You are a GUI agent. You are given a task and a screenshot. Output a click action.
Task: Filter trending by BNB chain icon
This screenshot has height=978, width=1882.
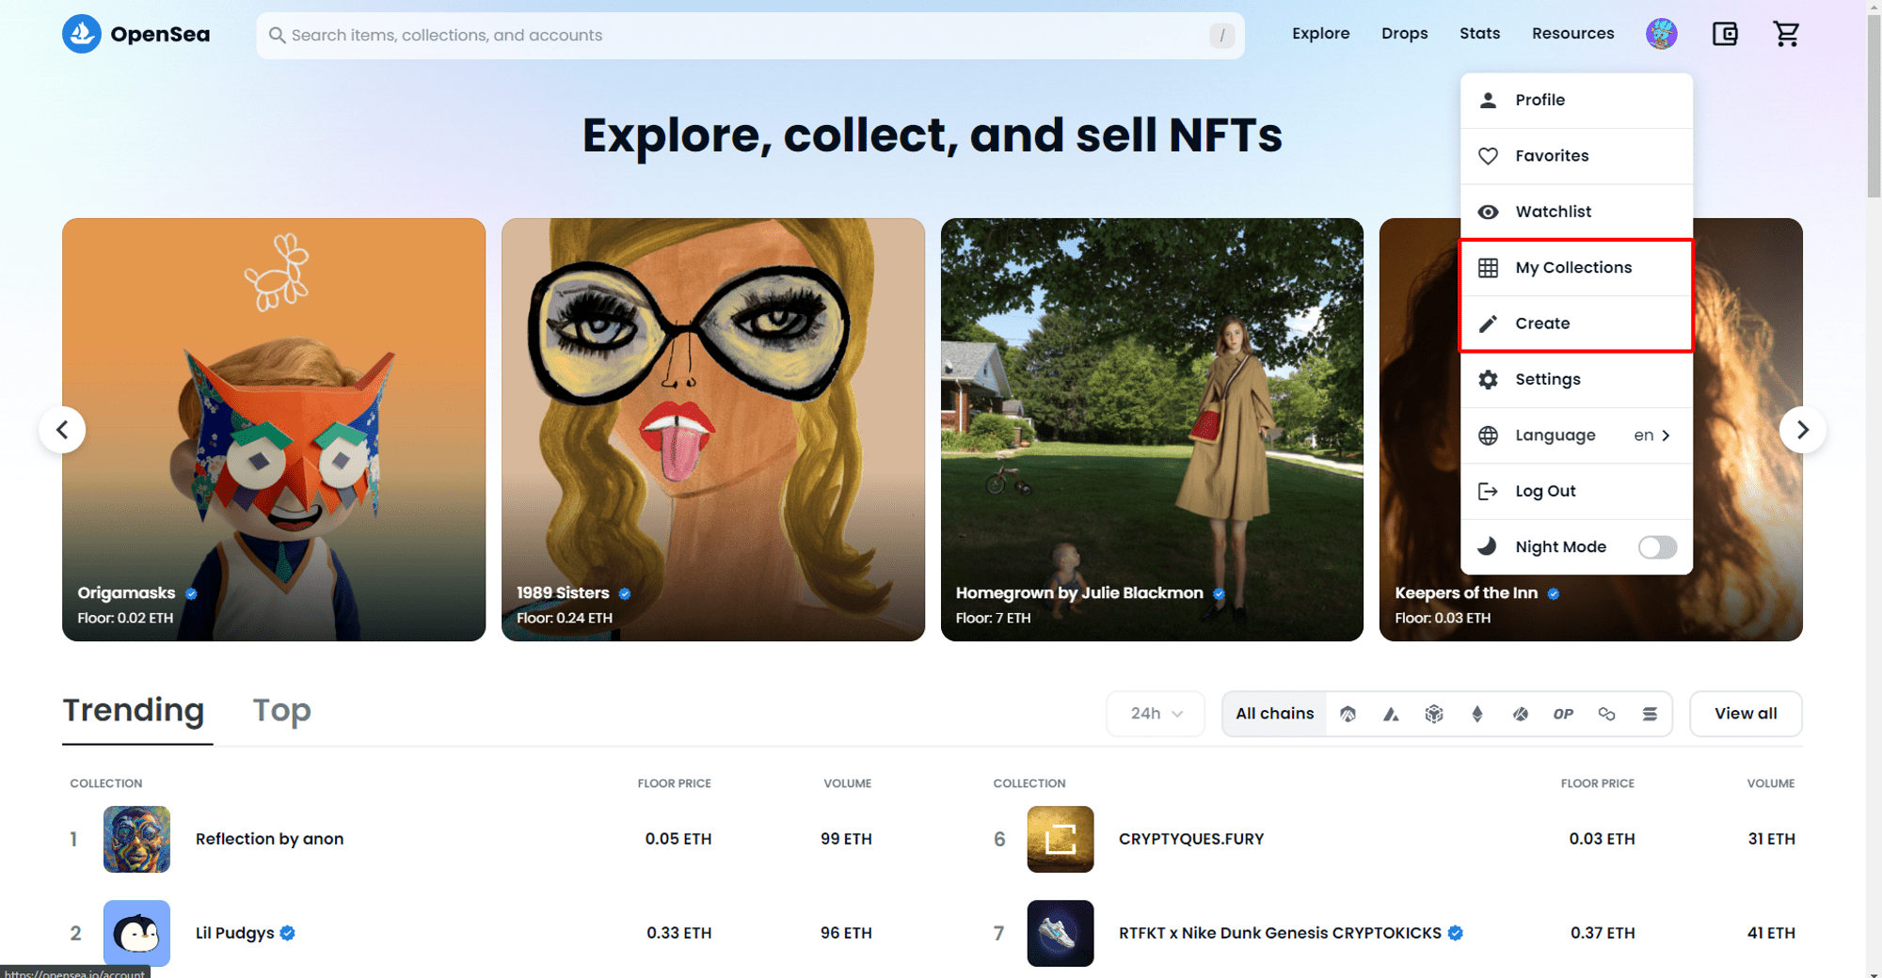click(x=1433, y=714)
